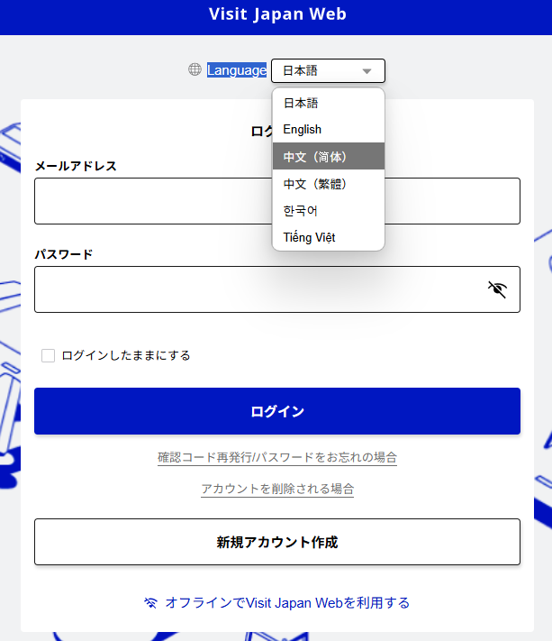Select 日本語 from the language list
The width and height of the screenshot is (552, 641).
[329, 103]
